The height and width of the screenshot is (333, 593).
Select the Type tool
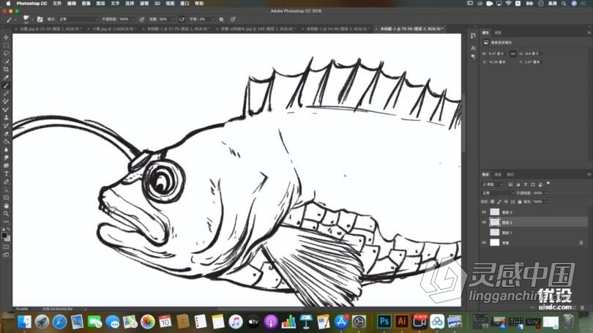(6, 173)
